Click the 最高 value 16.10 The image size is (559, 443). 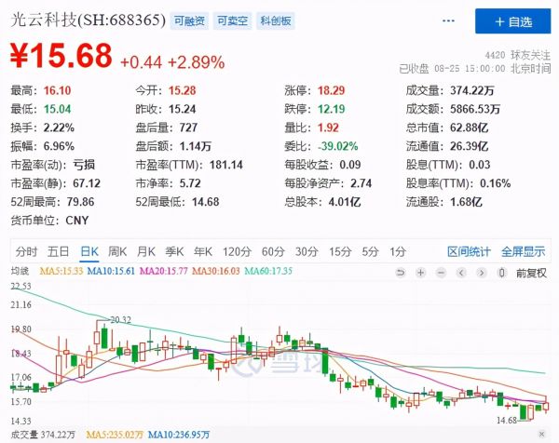point(58,90)
